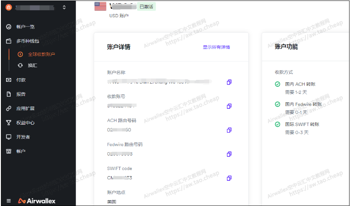Copy the ACH 路由号码
This screenshot has width=350, height=206.
229,130
